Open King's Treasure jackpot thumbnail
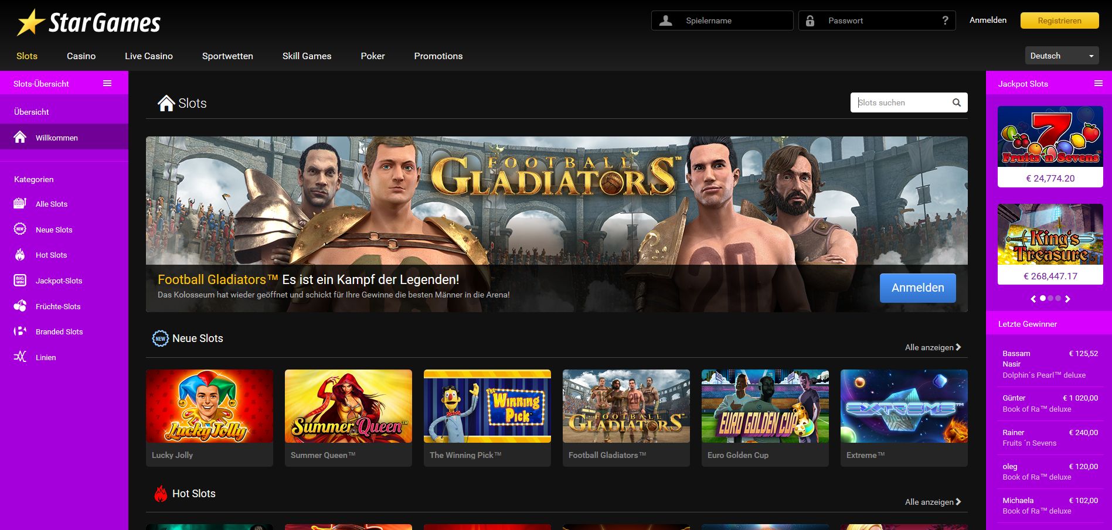1112x530 pixels. [x=1050, y=234]
